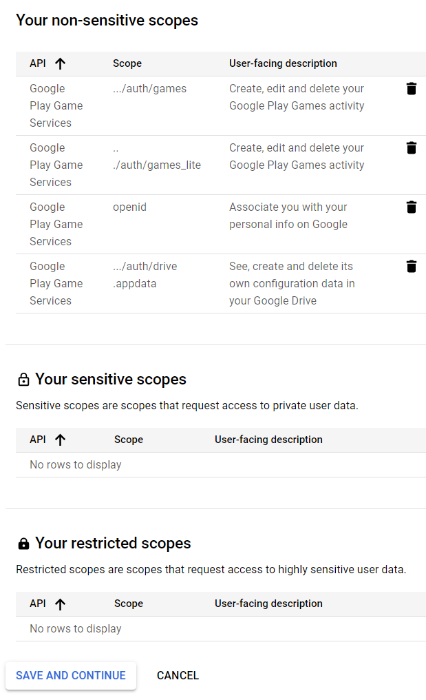Image resolution: width=426 pixels, height=700 pixels.
Task: Delete the drive.appdata scope row
Action: pos(412,267)
